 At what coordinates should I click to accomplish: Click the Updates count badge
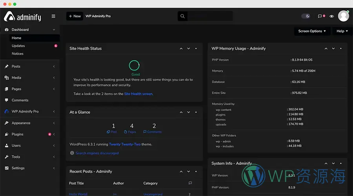[x=56, y=46]
